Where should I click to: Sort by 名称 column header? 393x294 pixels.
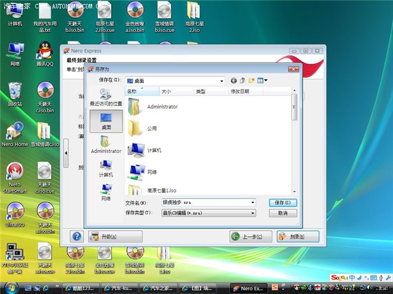pyautogui.click(x=142, y=91)
